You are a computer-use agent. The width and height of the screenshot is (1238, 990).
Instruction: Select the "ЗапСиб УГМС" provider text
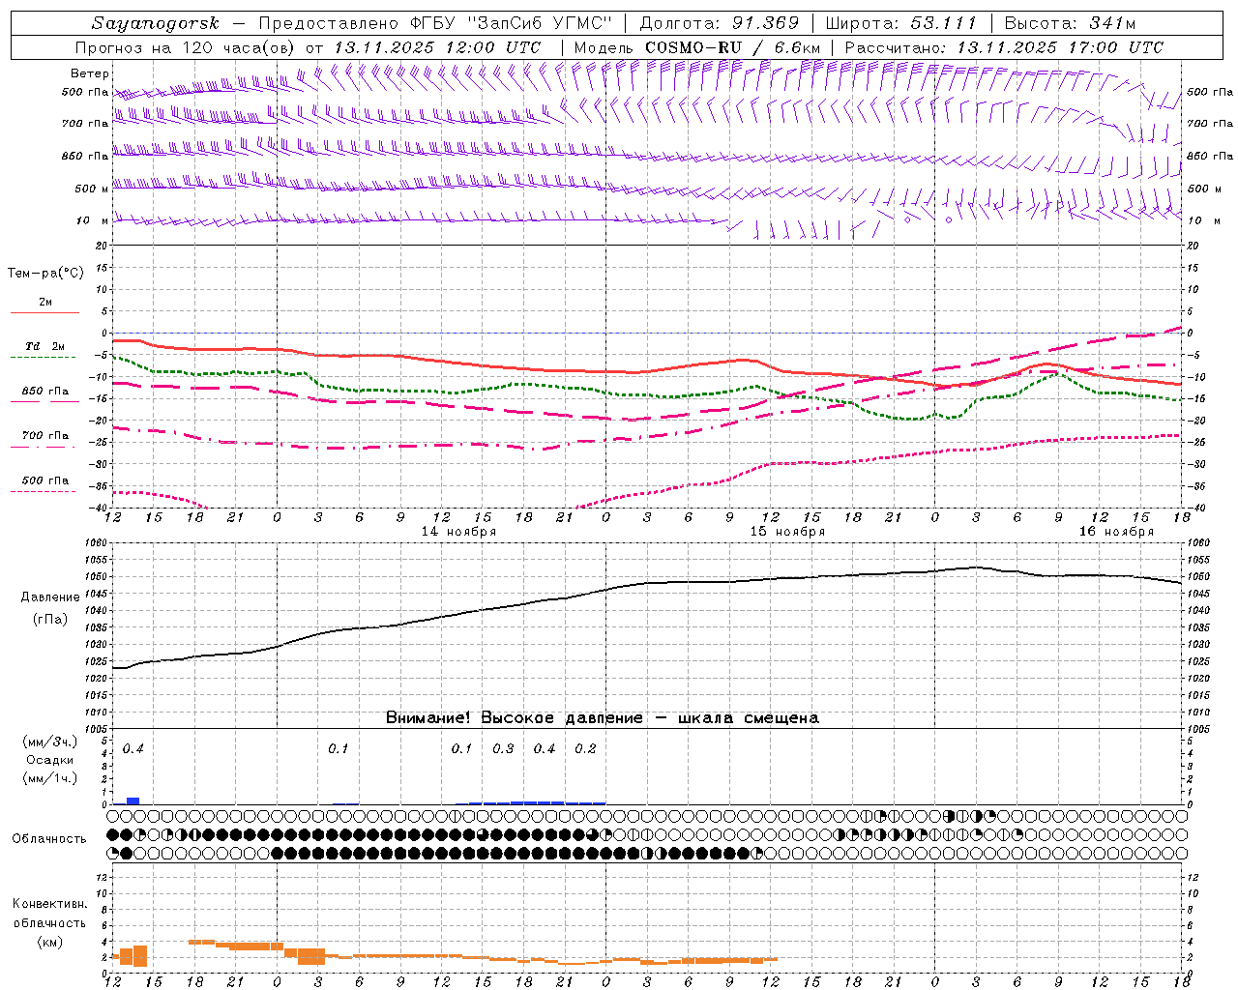[541, 23]
